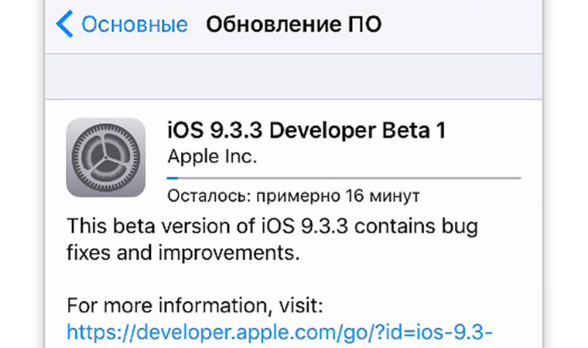The height and width of the screenshot is (348, 588).
Task: Tap the Apple Inc. publisher label
Action: 212,155
